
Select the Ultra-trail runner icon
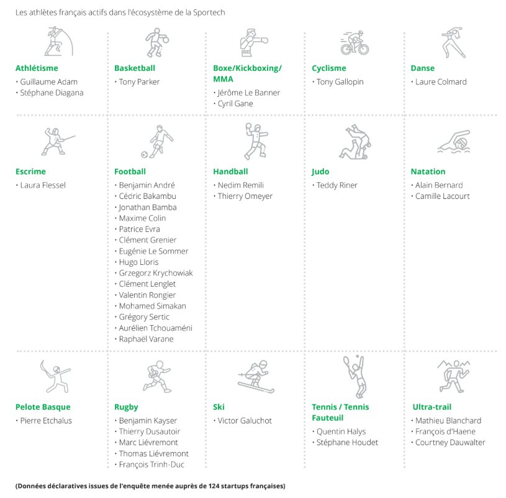tap(454, 376)
